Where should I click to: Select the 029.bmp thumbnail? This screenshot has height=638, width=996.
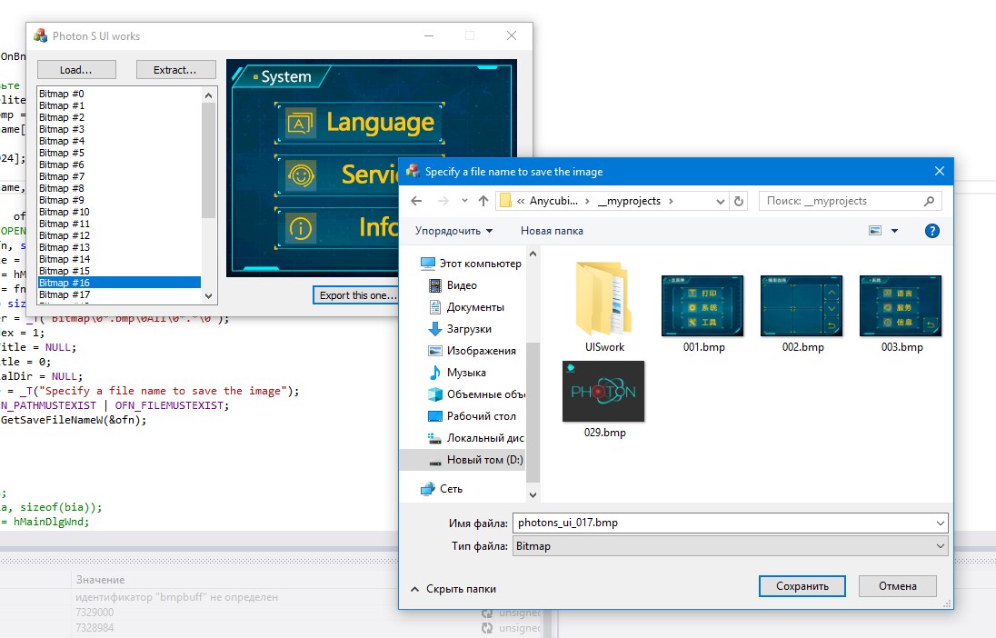(604, 392)
